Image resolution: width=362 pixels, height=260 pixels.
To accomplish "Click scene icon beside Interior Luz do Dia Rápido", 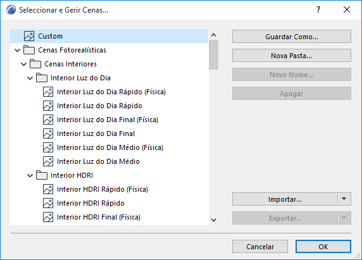I will [x=48, y=106].
